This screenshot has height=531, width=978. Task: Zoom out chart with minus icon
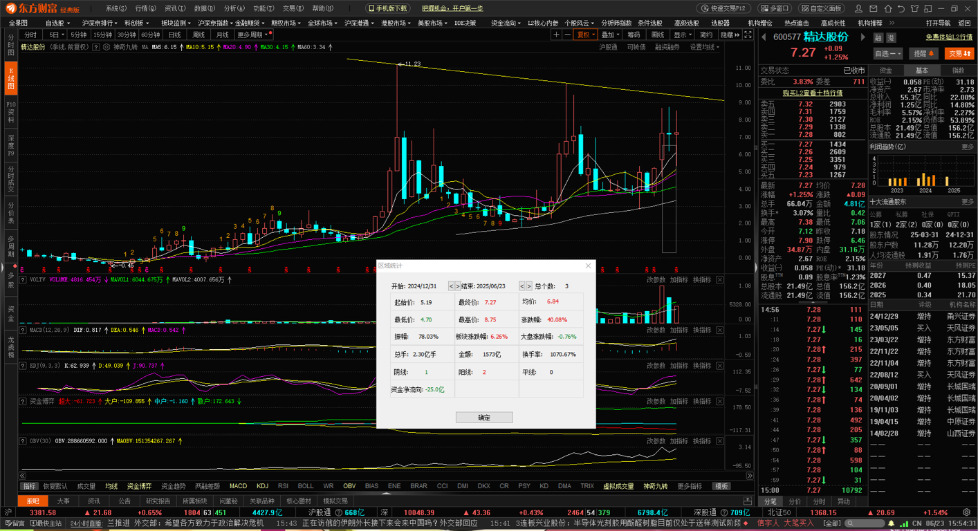pyautogui.click(x=567, y=35)
